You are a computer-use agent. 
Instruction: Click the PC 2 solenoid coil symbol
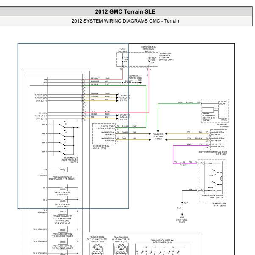63,241
